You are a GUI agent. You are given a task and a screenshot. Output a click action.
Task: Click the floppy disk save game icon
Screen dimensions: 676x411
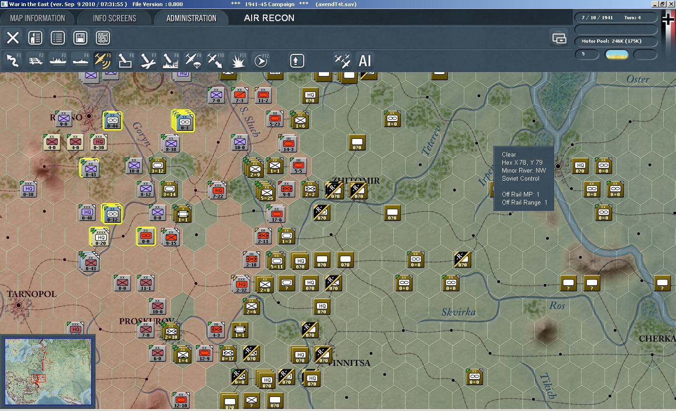pyautogui.click(x=80, y=38)
